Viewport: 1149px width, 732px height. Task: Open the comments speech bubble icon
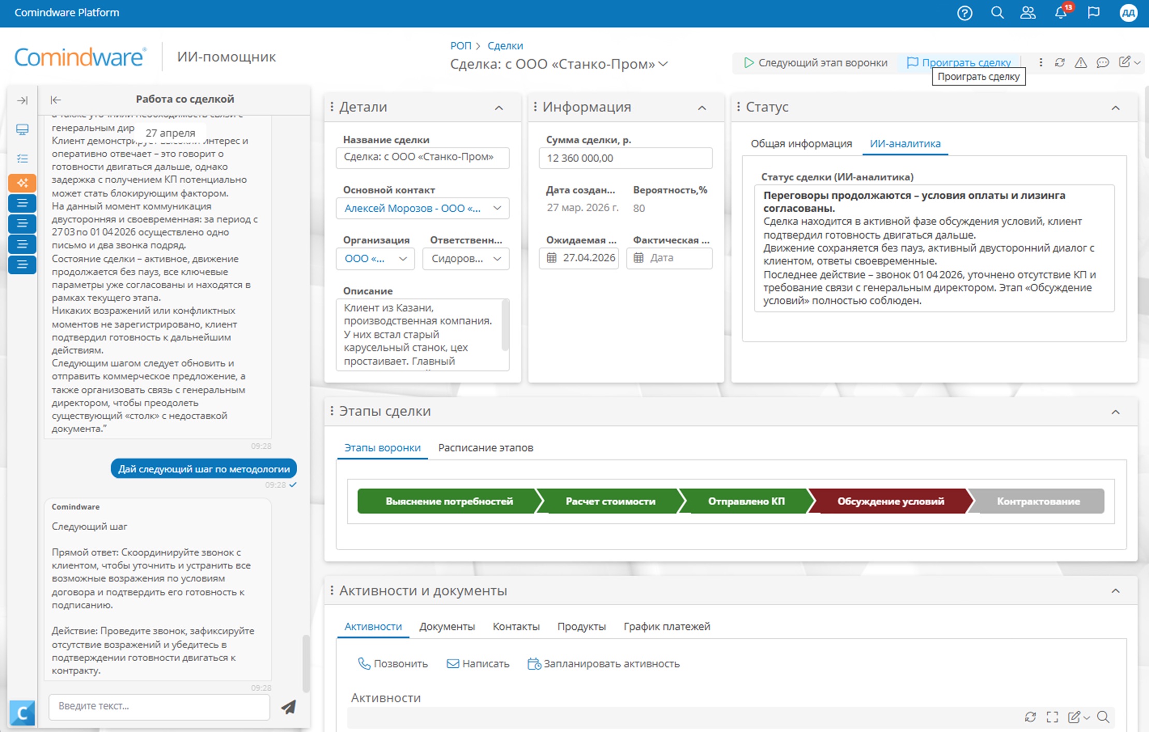1102,63
